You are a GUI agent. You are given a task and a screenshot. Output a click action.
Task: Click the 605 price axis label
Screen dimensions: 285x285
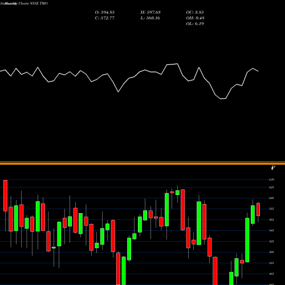[x=271, y=198]
